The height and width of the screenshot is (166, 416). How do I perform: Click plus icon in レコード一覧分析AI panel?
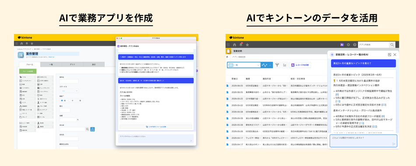332,55
